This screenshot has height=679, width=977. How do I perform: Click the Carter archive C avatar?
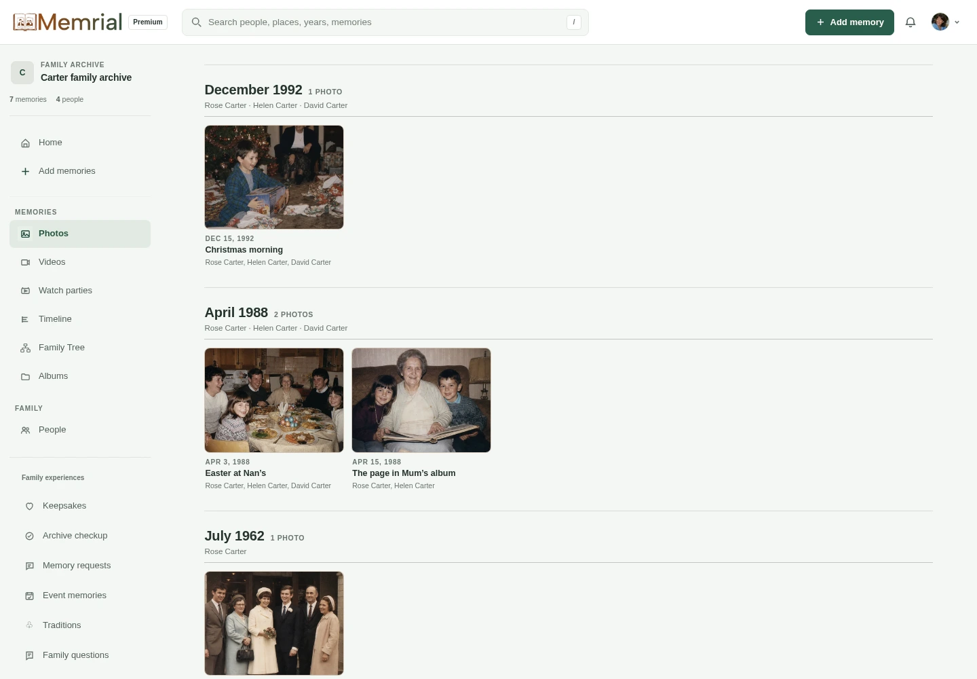(22, 72)
